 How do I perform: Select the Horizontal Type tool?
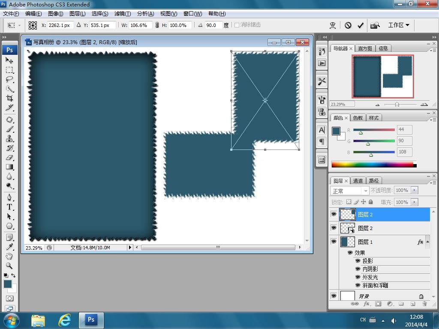[9, 207]
